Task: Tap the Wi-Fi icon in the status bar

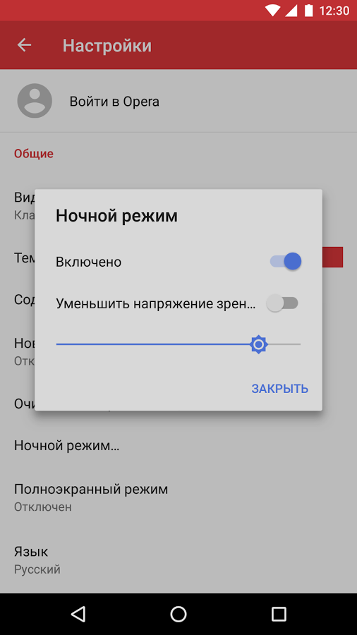Action: [x=273, y=11]
